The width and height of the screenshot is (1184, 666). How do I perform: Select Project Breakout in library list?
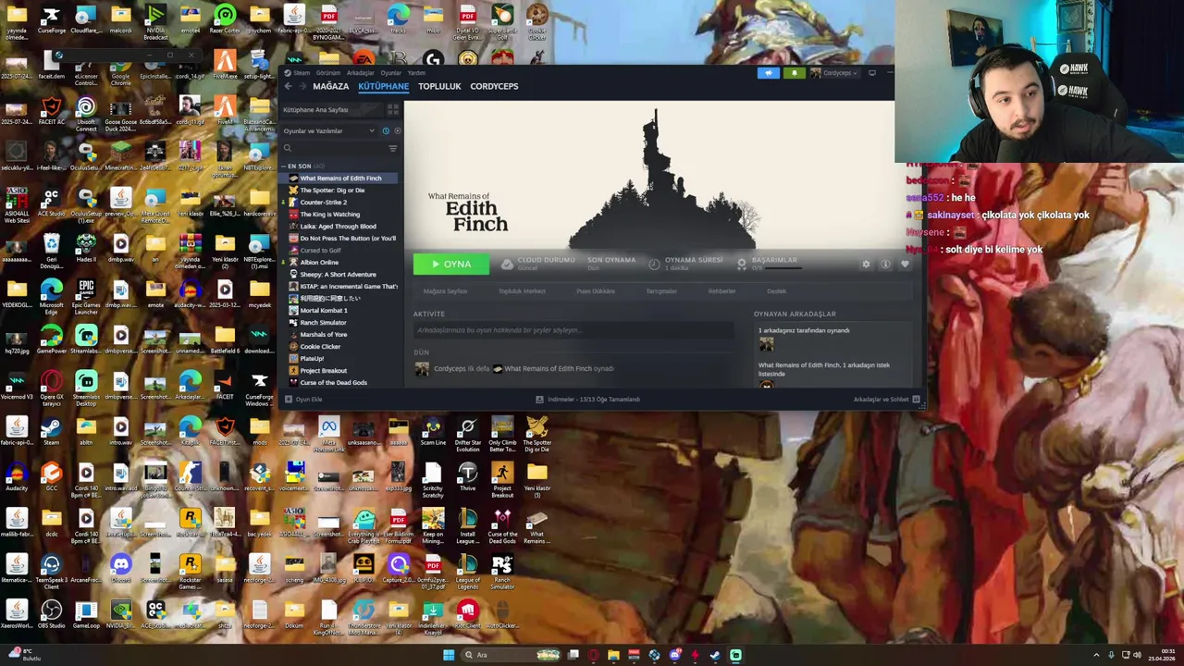[323, 370]
